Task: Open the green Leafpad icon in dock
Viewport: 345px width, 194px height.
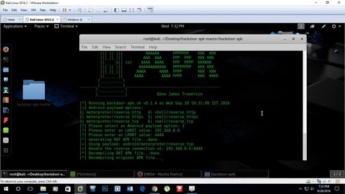Action: [6, 130]
